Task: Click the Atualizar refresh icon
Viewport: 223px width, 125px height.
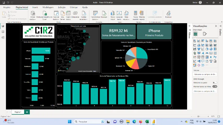Action: coord(104,13)
